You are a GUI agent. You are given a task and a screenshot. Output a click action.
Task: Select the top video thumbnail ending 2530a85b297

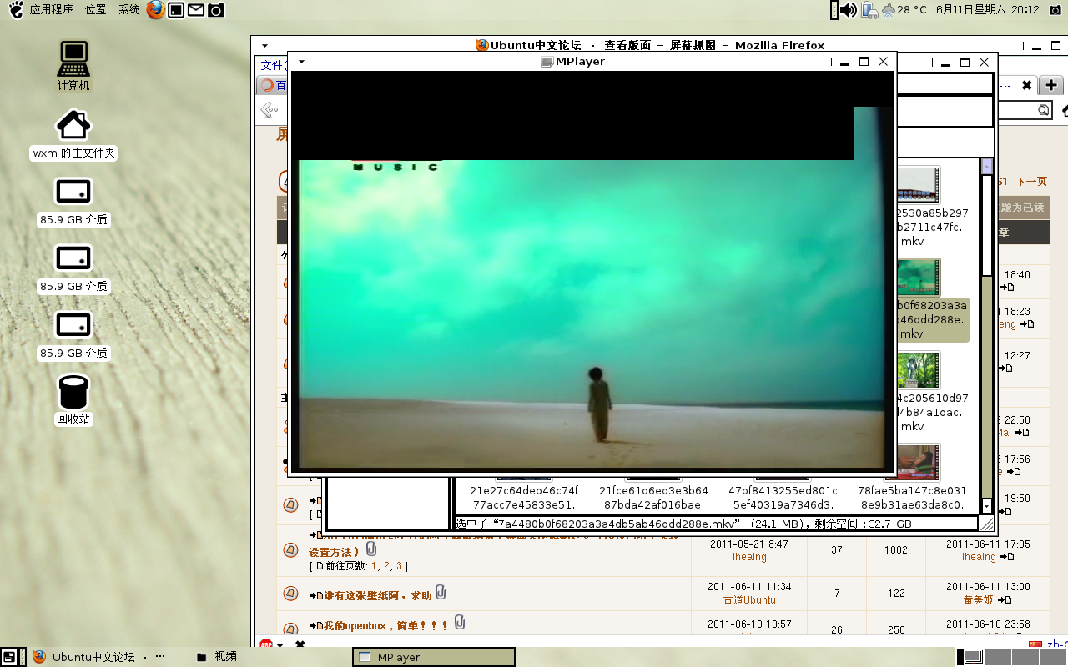click(918, 185)
